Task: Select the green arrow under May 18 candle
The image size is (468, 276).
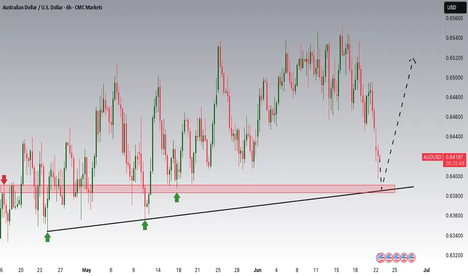Action: click(x=177, y=197)
